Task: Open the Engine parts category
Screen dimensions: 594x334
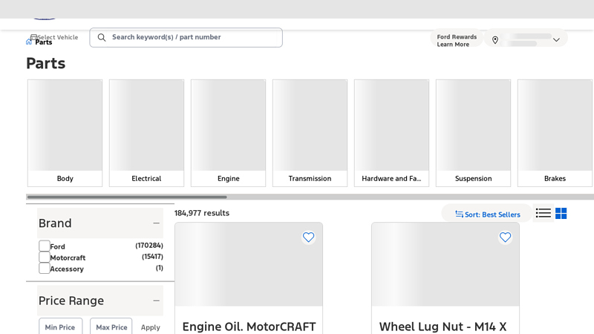Action: pyautogui.click(x=229, y=133)
